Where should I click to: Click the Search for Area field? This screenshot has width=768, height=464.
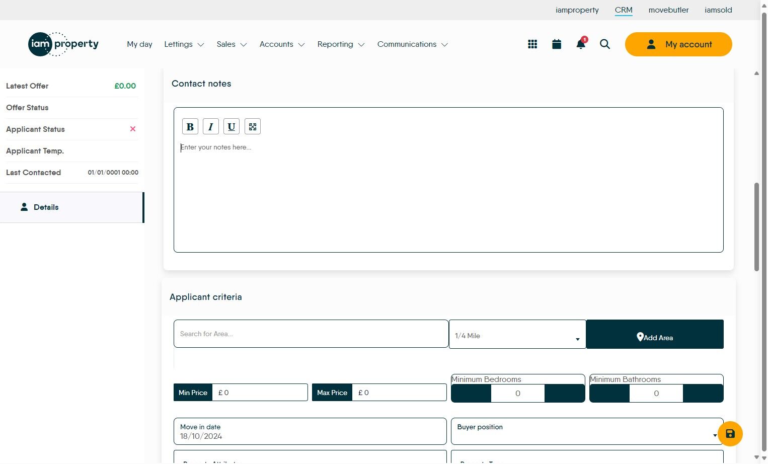(311, 334)
